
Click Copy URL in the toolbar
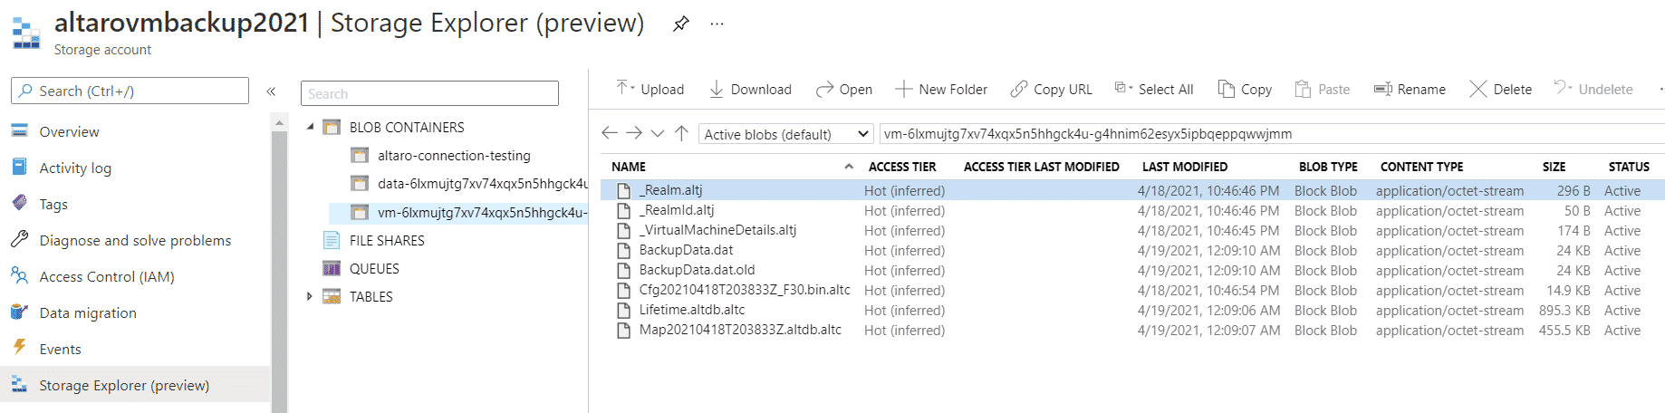click(1052, 89)
